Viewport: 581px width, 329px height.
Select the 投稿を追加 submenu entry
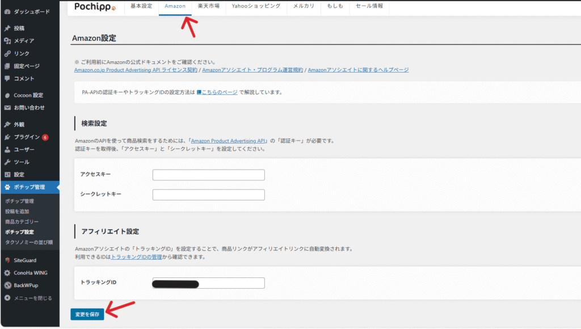click(17, 212)
